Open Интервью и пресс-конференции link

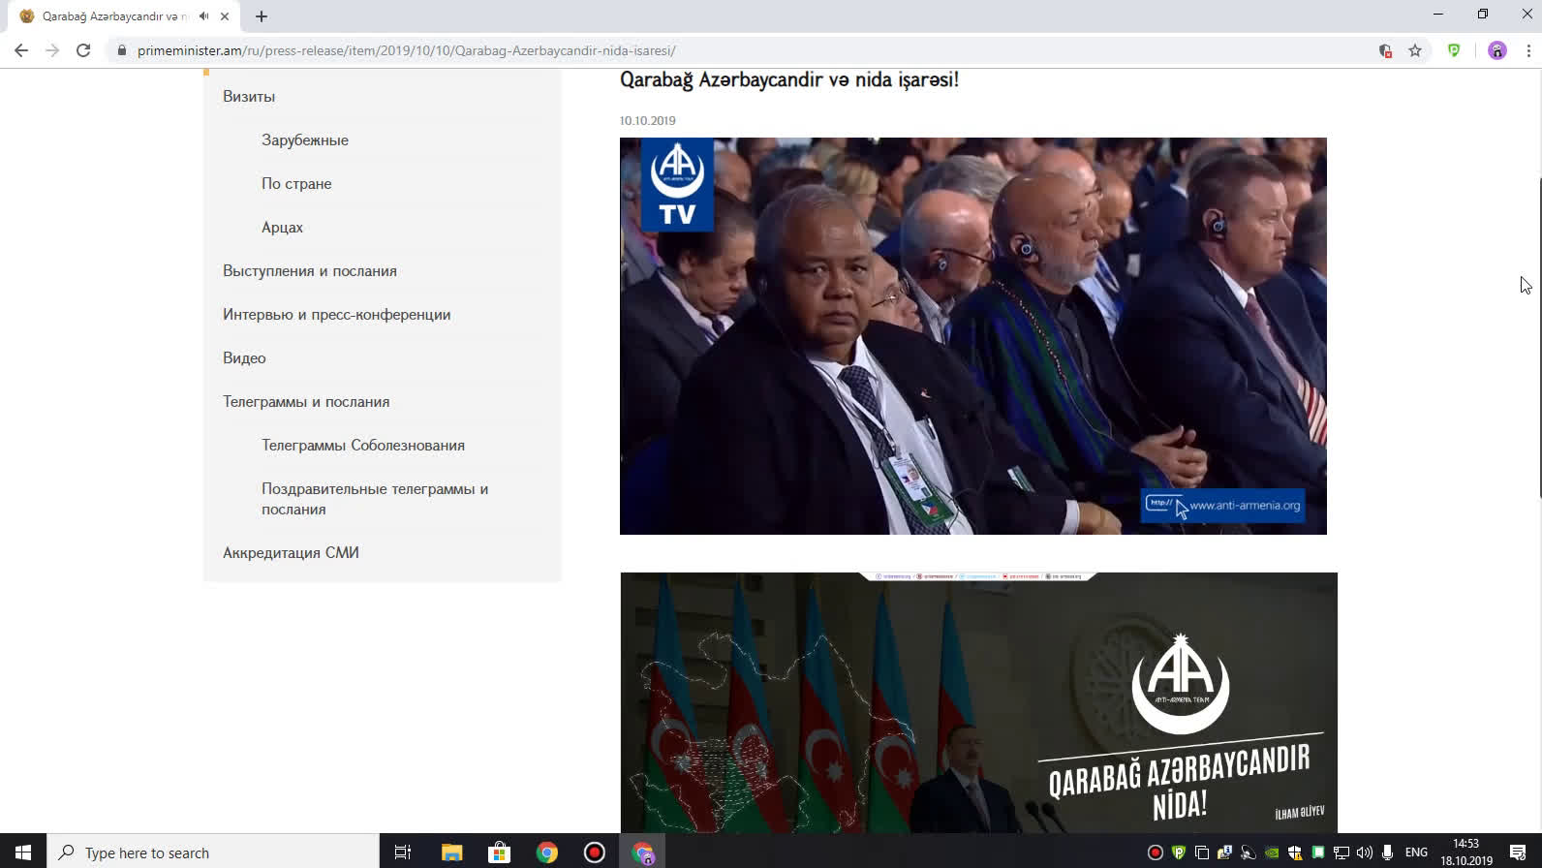(336, 314)
